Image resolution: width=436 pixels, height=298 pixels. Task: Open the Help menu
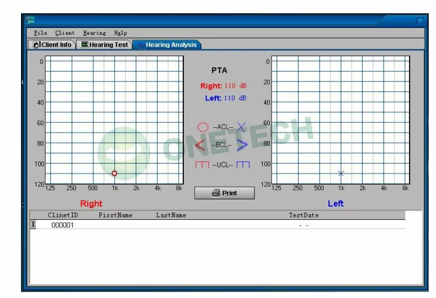[x=120, y=32]
